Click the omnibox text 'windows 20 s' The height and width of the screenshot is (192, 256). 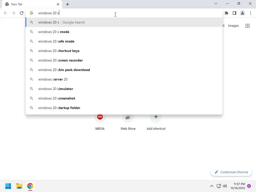pyautogui.click(x=48, y=13)
